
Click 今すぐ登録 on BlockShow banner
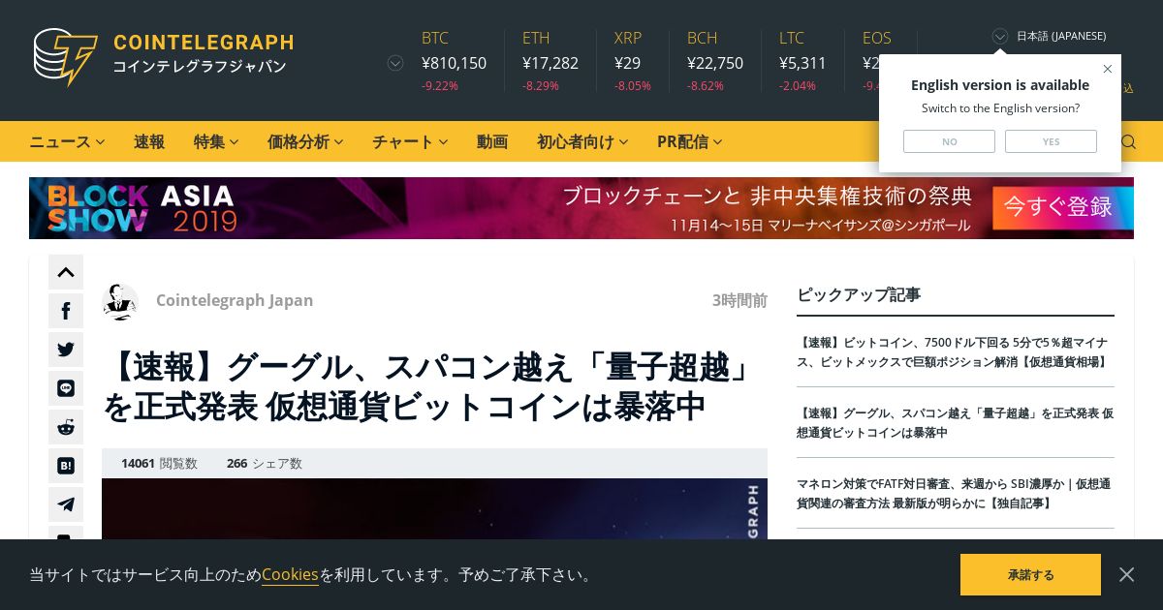click(x=1062, y=207)
